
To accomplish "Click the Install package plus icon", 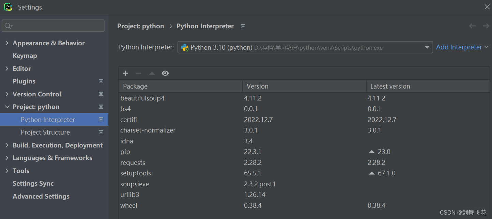I will point(125,73).
